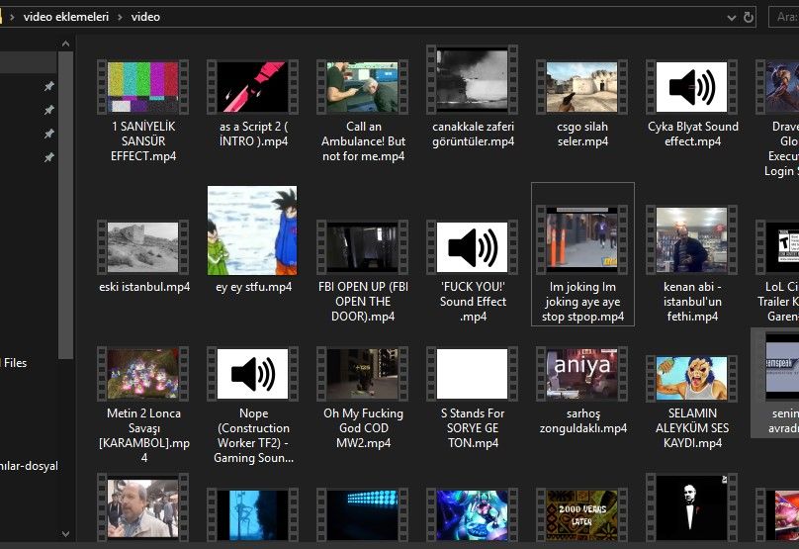
Task: Click the navigation pane vertical scrollbar
Action: pyautogui.click(x=65, y=205)
